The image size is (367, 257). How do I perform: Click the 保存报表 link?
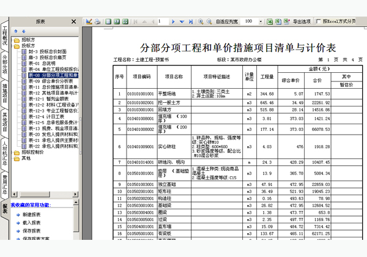32,231
